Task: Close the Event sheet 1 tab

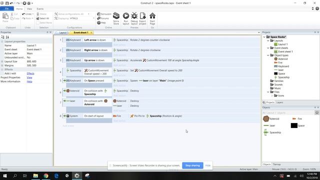Action: pyautogui.click(x=91, y=32)
